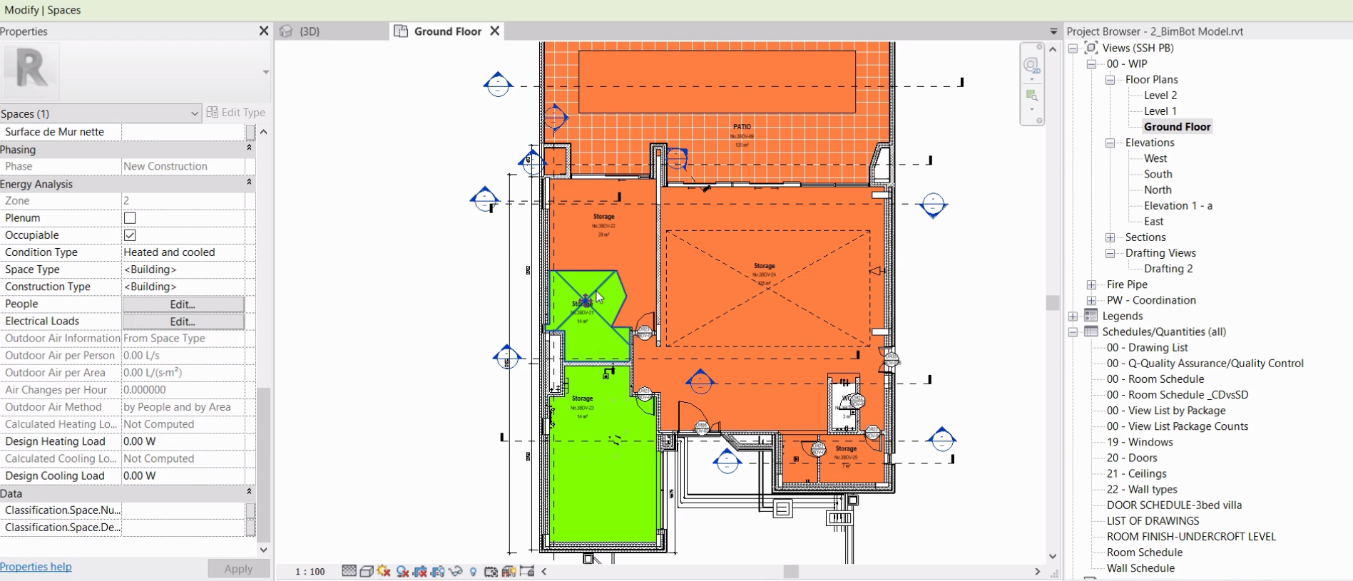Click small button beside Surface de Mur nette
The image size is (1353, 581).
click(250, 132)
